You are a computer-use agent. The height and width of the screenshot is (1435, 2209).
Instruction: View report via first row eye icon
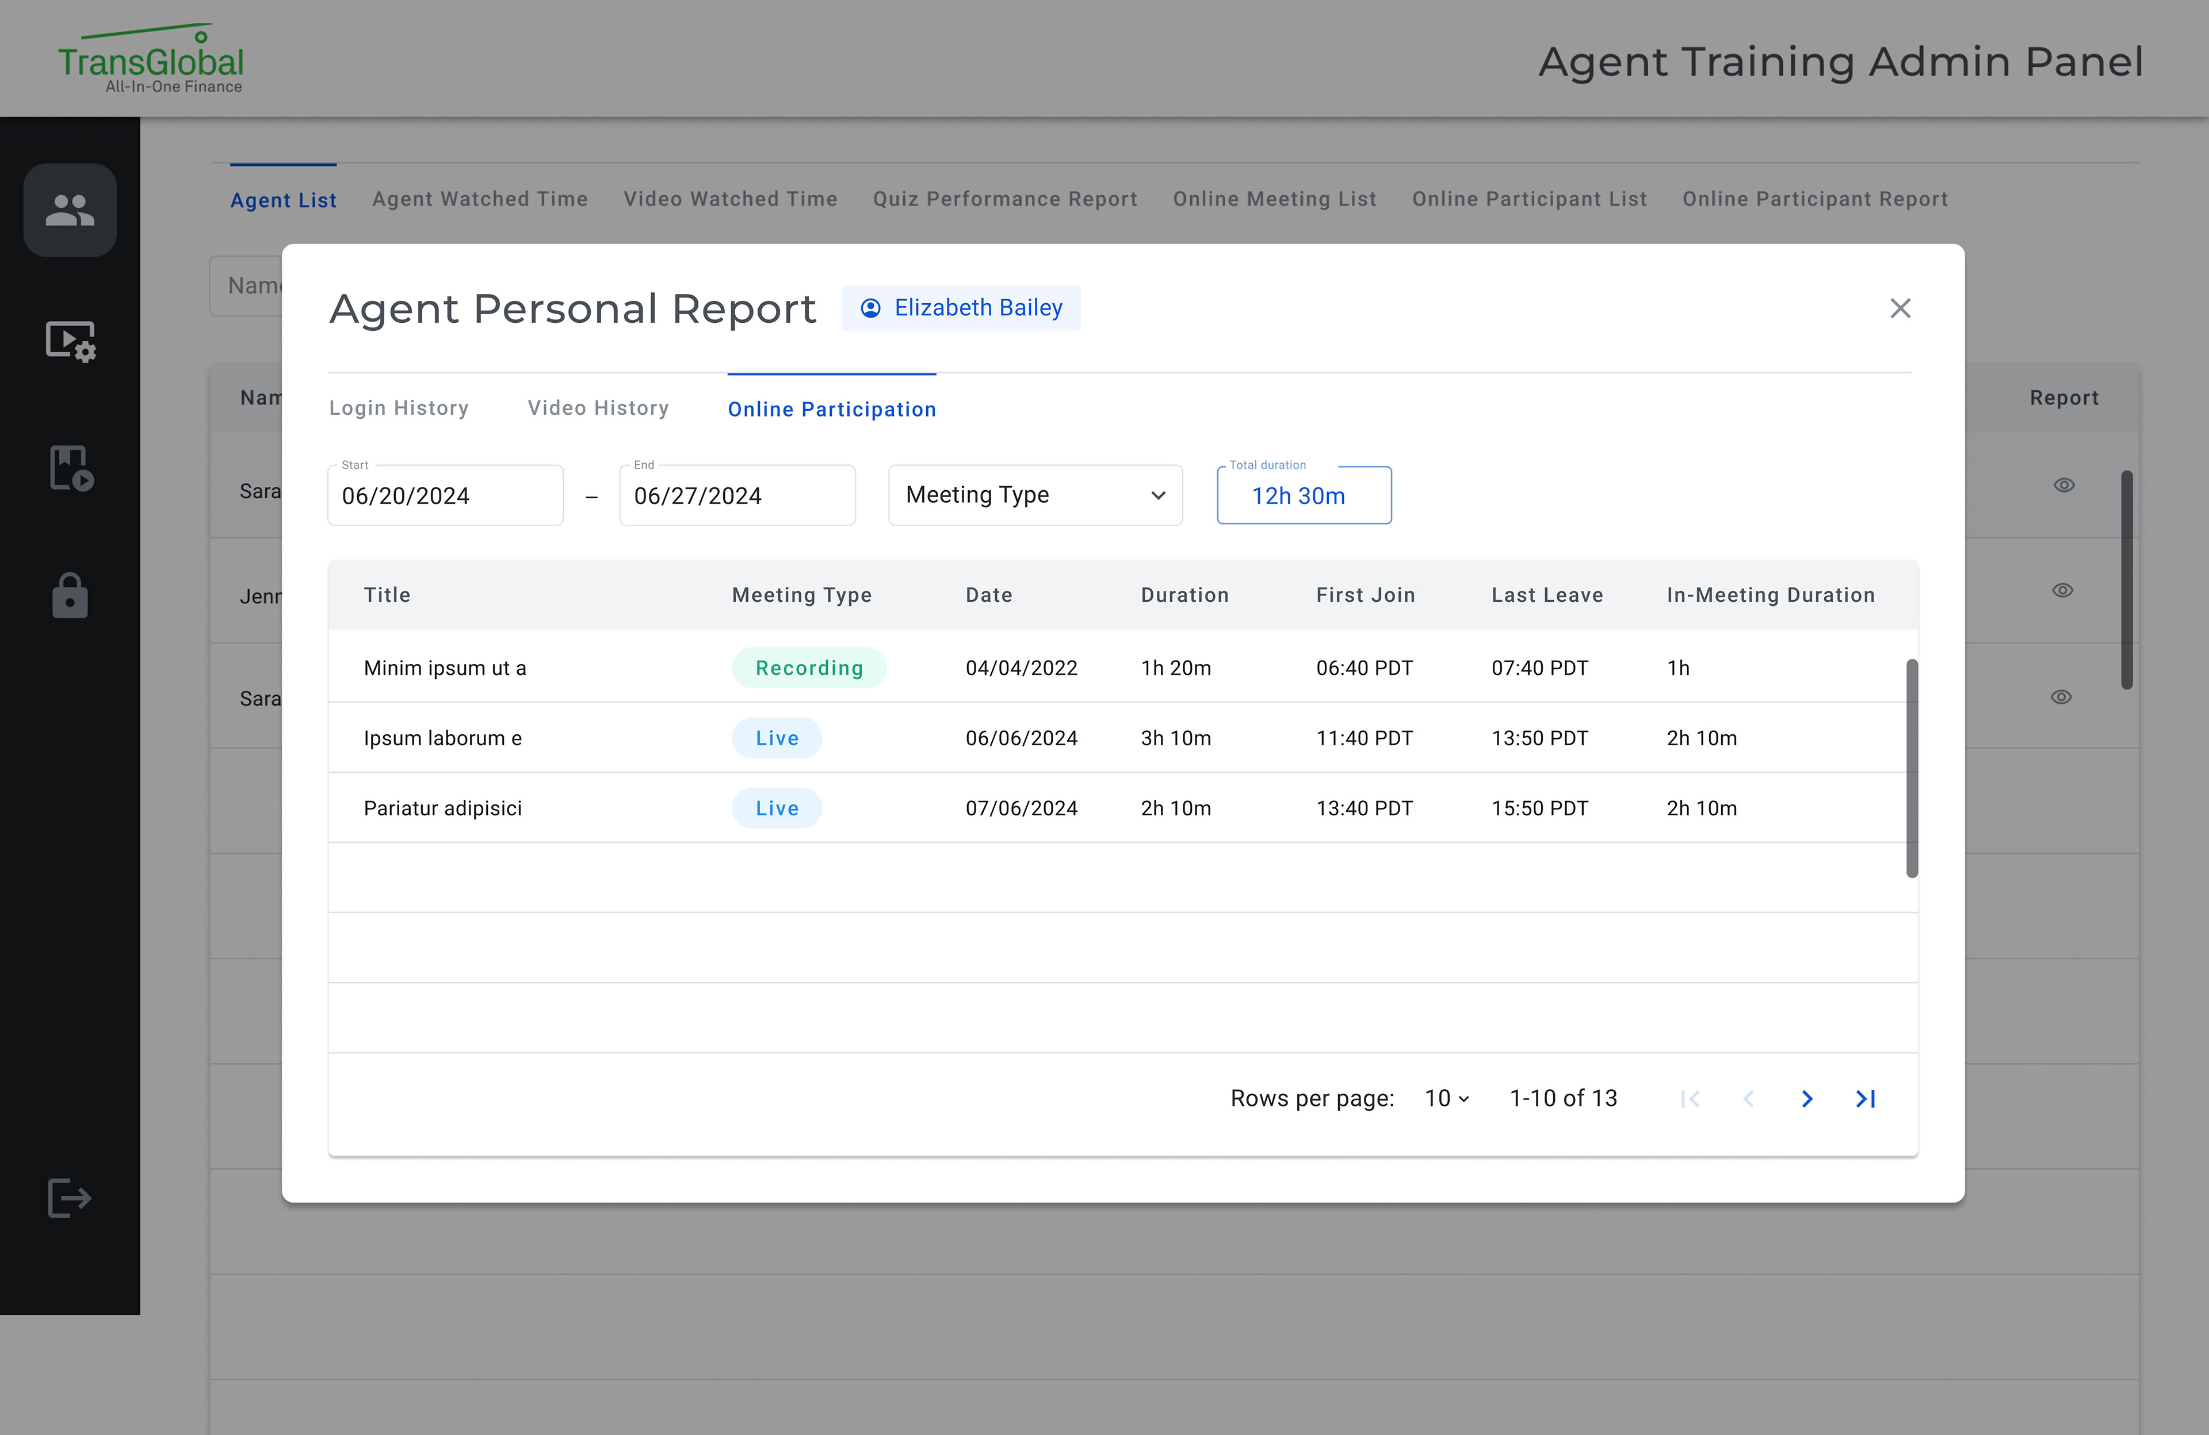(2063, 486)
